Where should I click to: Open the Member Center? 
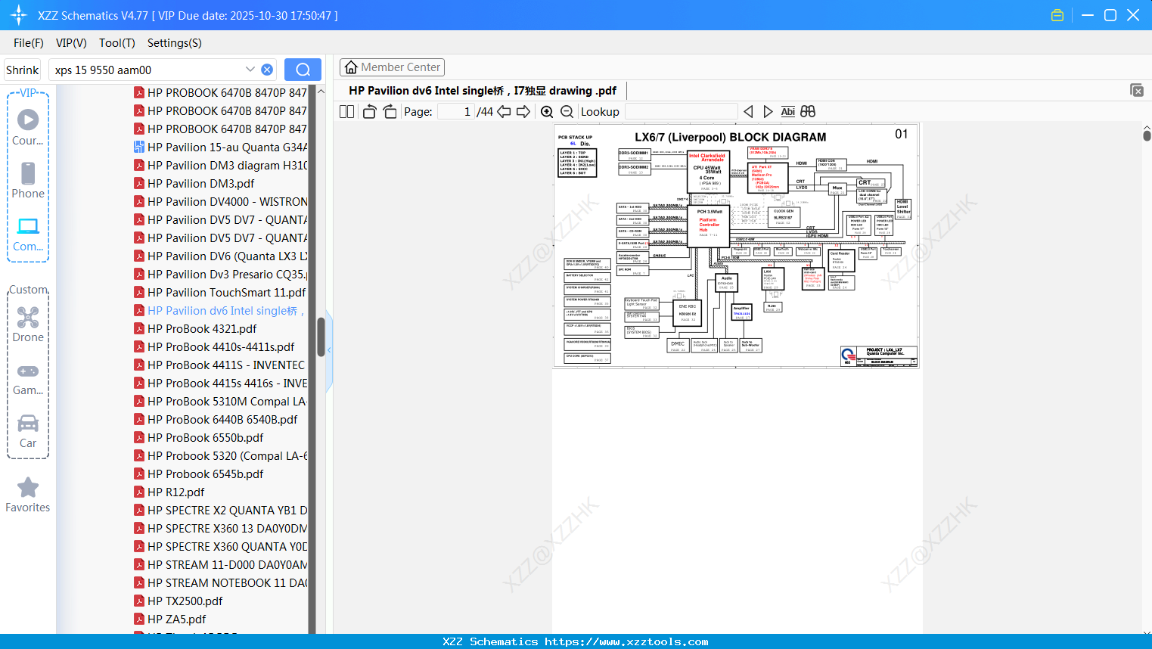point(392,67)
